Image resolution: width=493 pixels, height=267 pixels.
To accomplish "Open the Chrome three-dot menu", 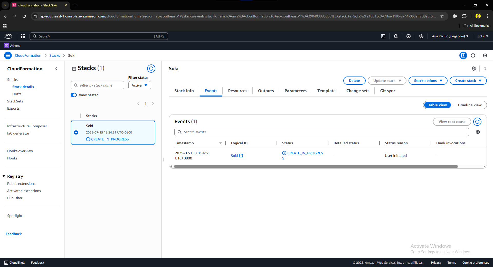I will [487, 16].
